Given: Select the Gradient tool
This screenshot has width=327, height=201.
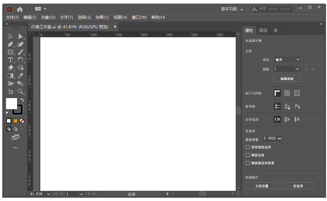Looking at the screenshot, I should tap(11, 76).
